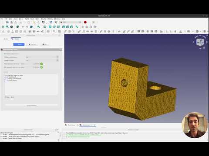Open the File menu

pyautogui.click(x=2, y=19)
